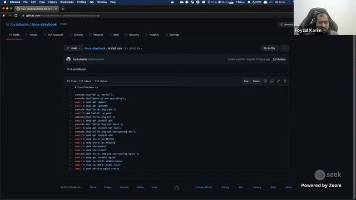Click the GitHub logo in footer

pos(176,188)
